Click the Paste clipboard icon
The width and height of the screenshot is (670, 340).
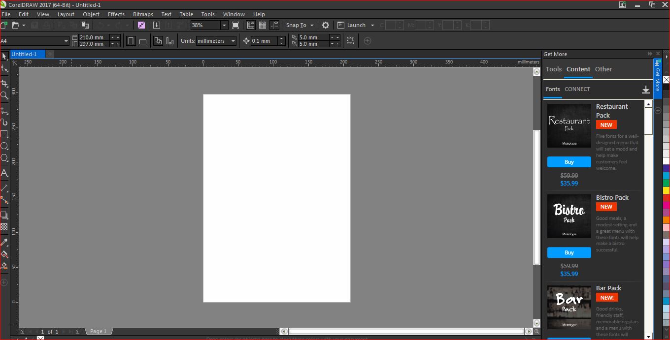tap(85, 25)
